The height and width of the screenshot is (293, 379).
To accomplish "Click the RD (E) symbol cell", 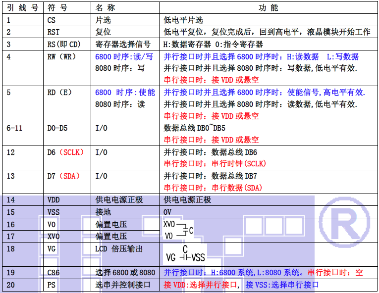I will [x=60, y=92].
